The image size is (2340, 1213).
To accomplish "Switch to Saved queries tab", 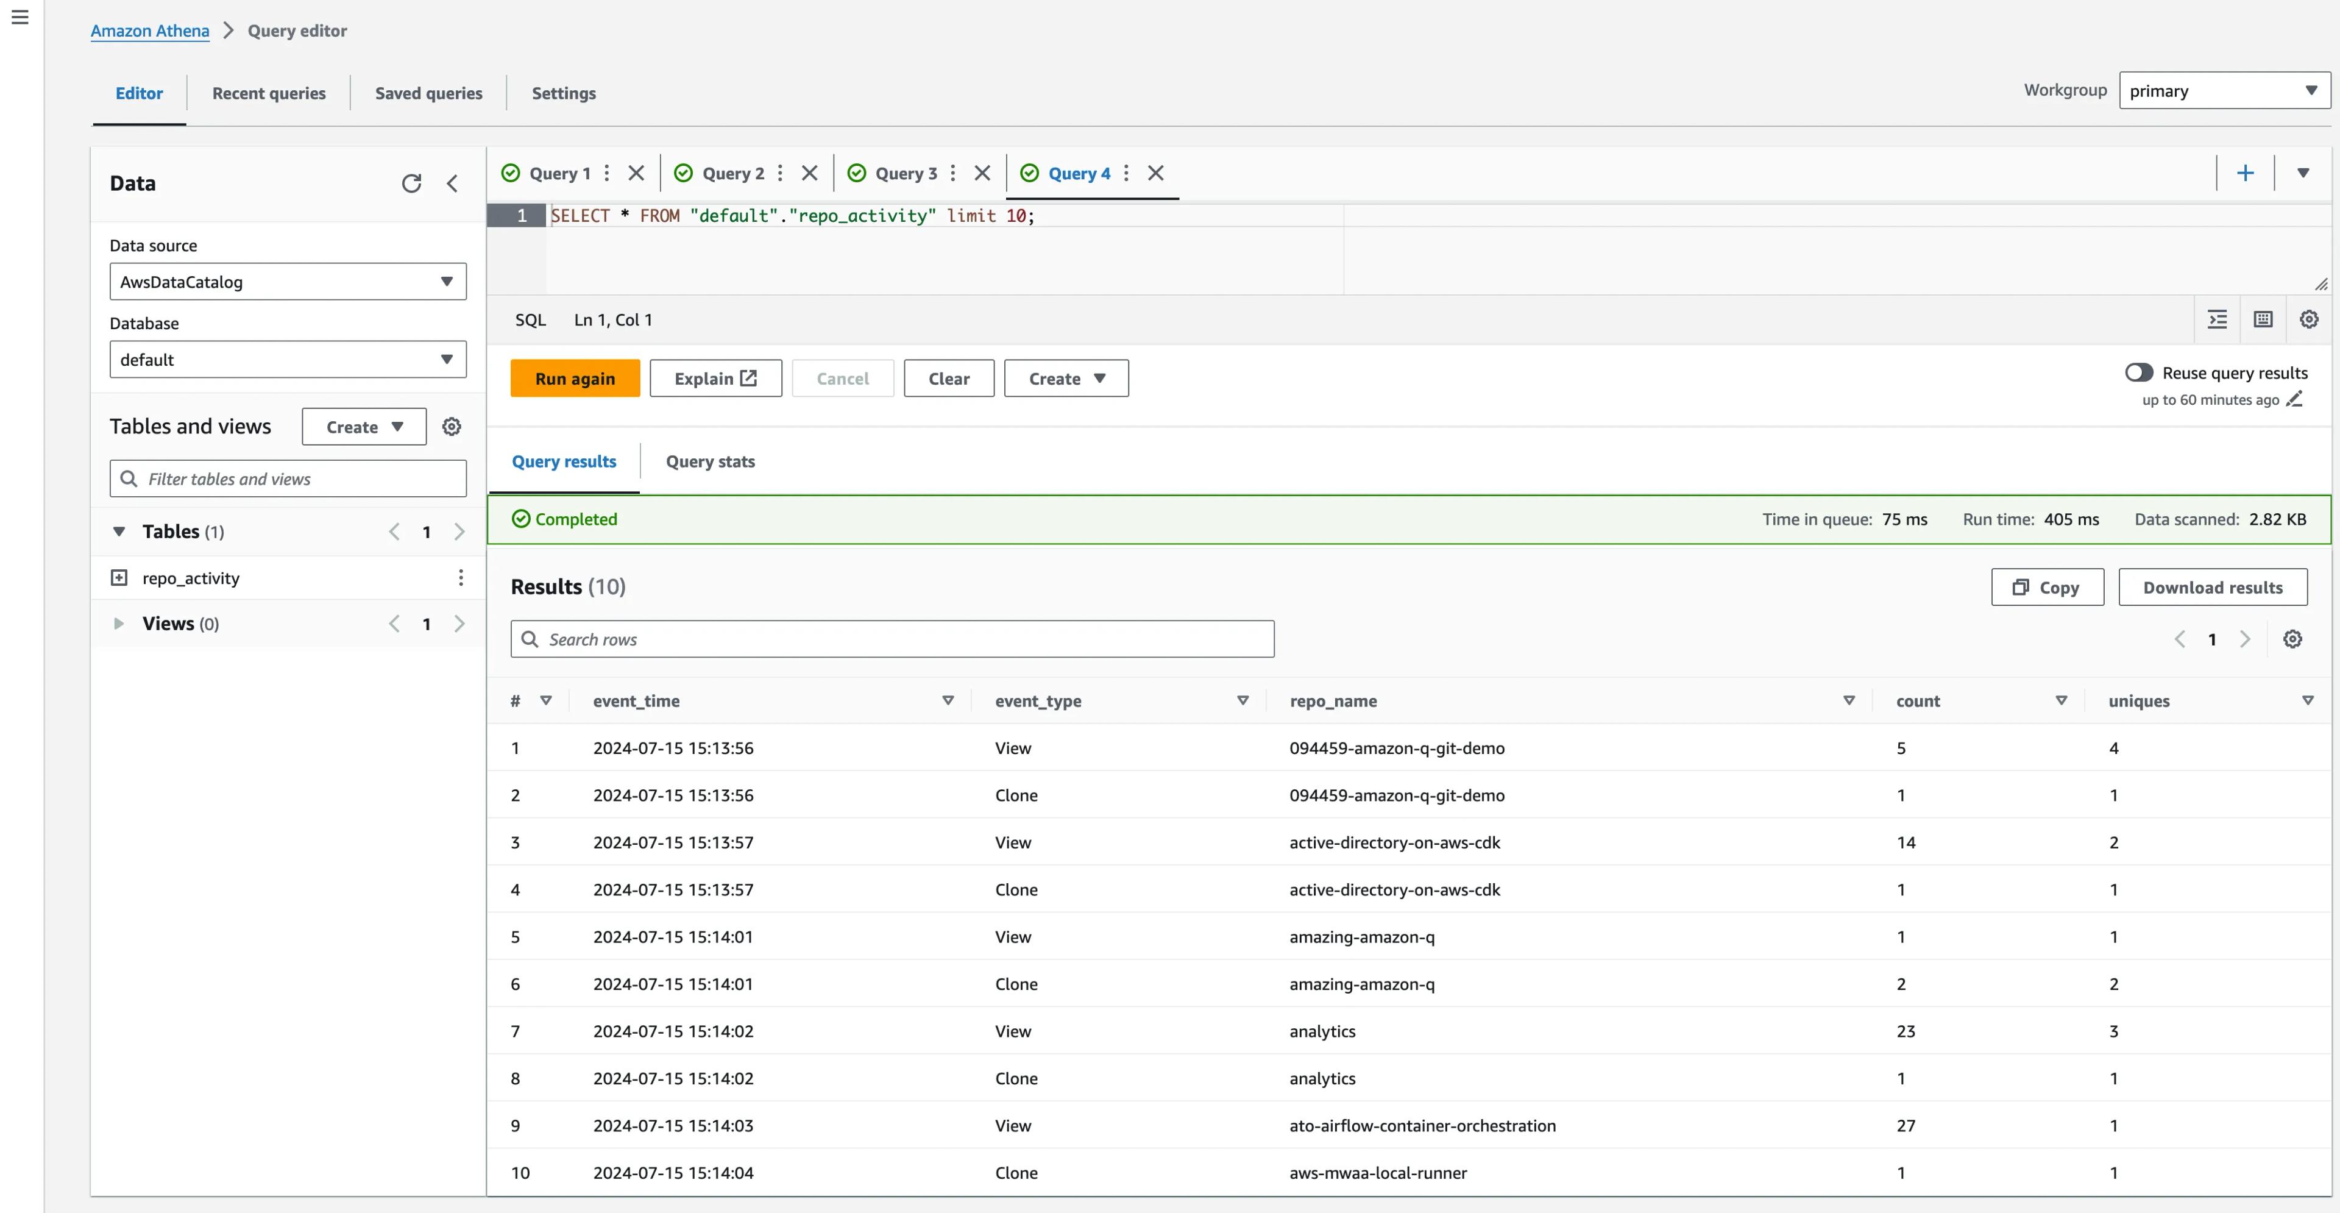I will click(429, 94).
